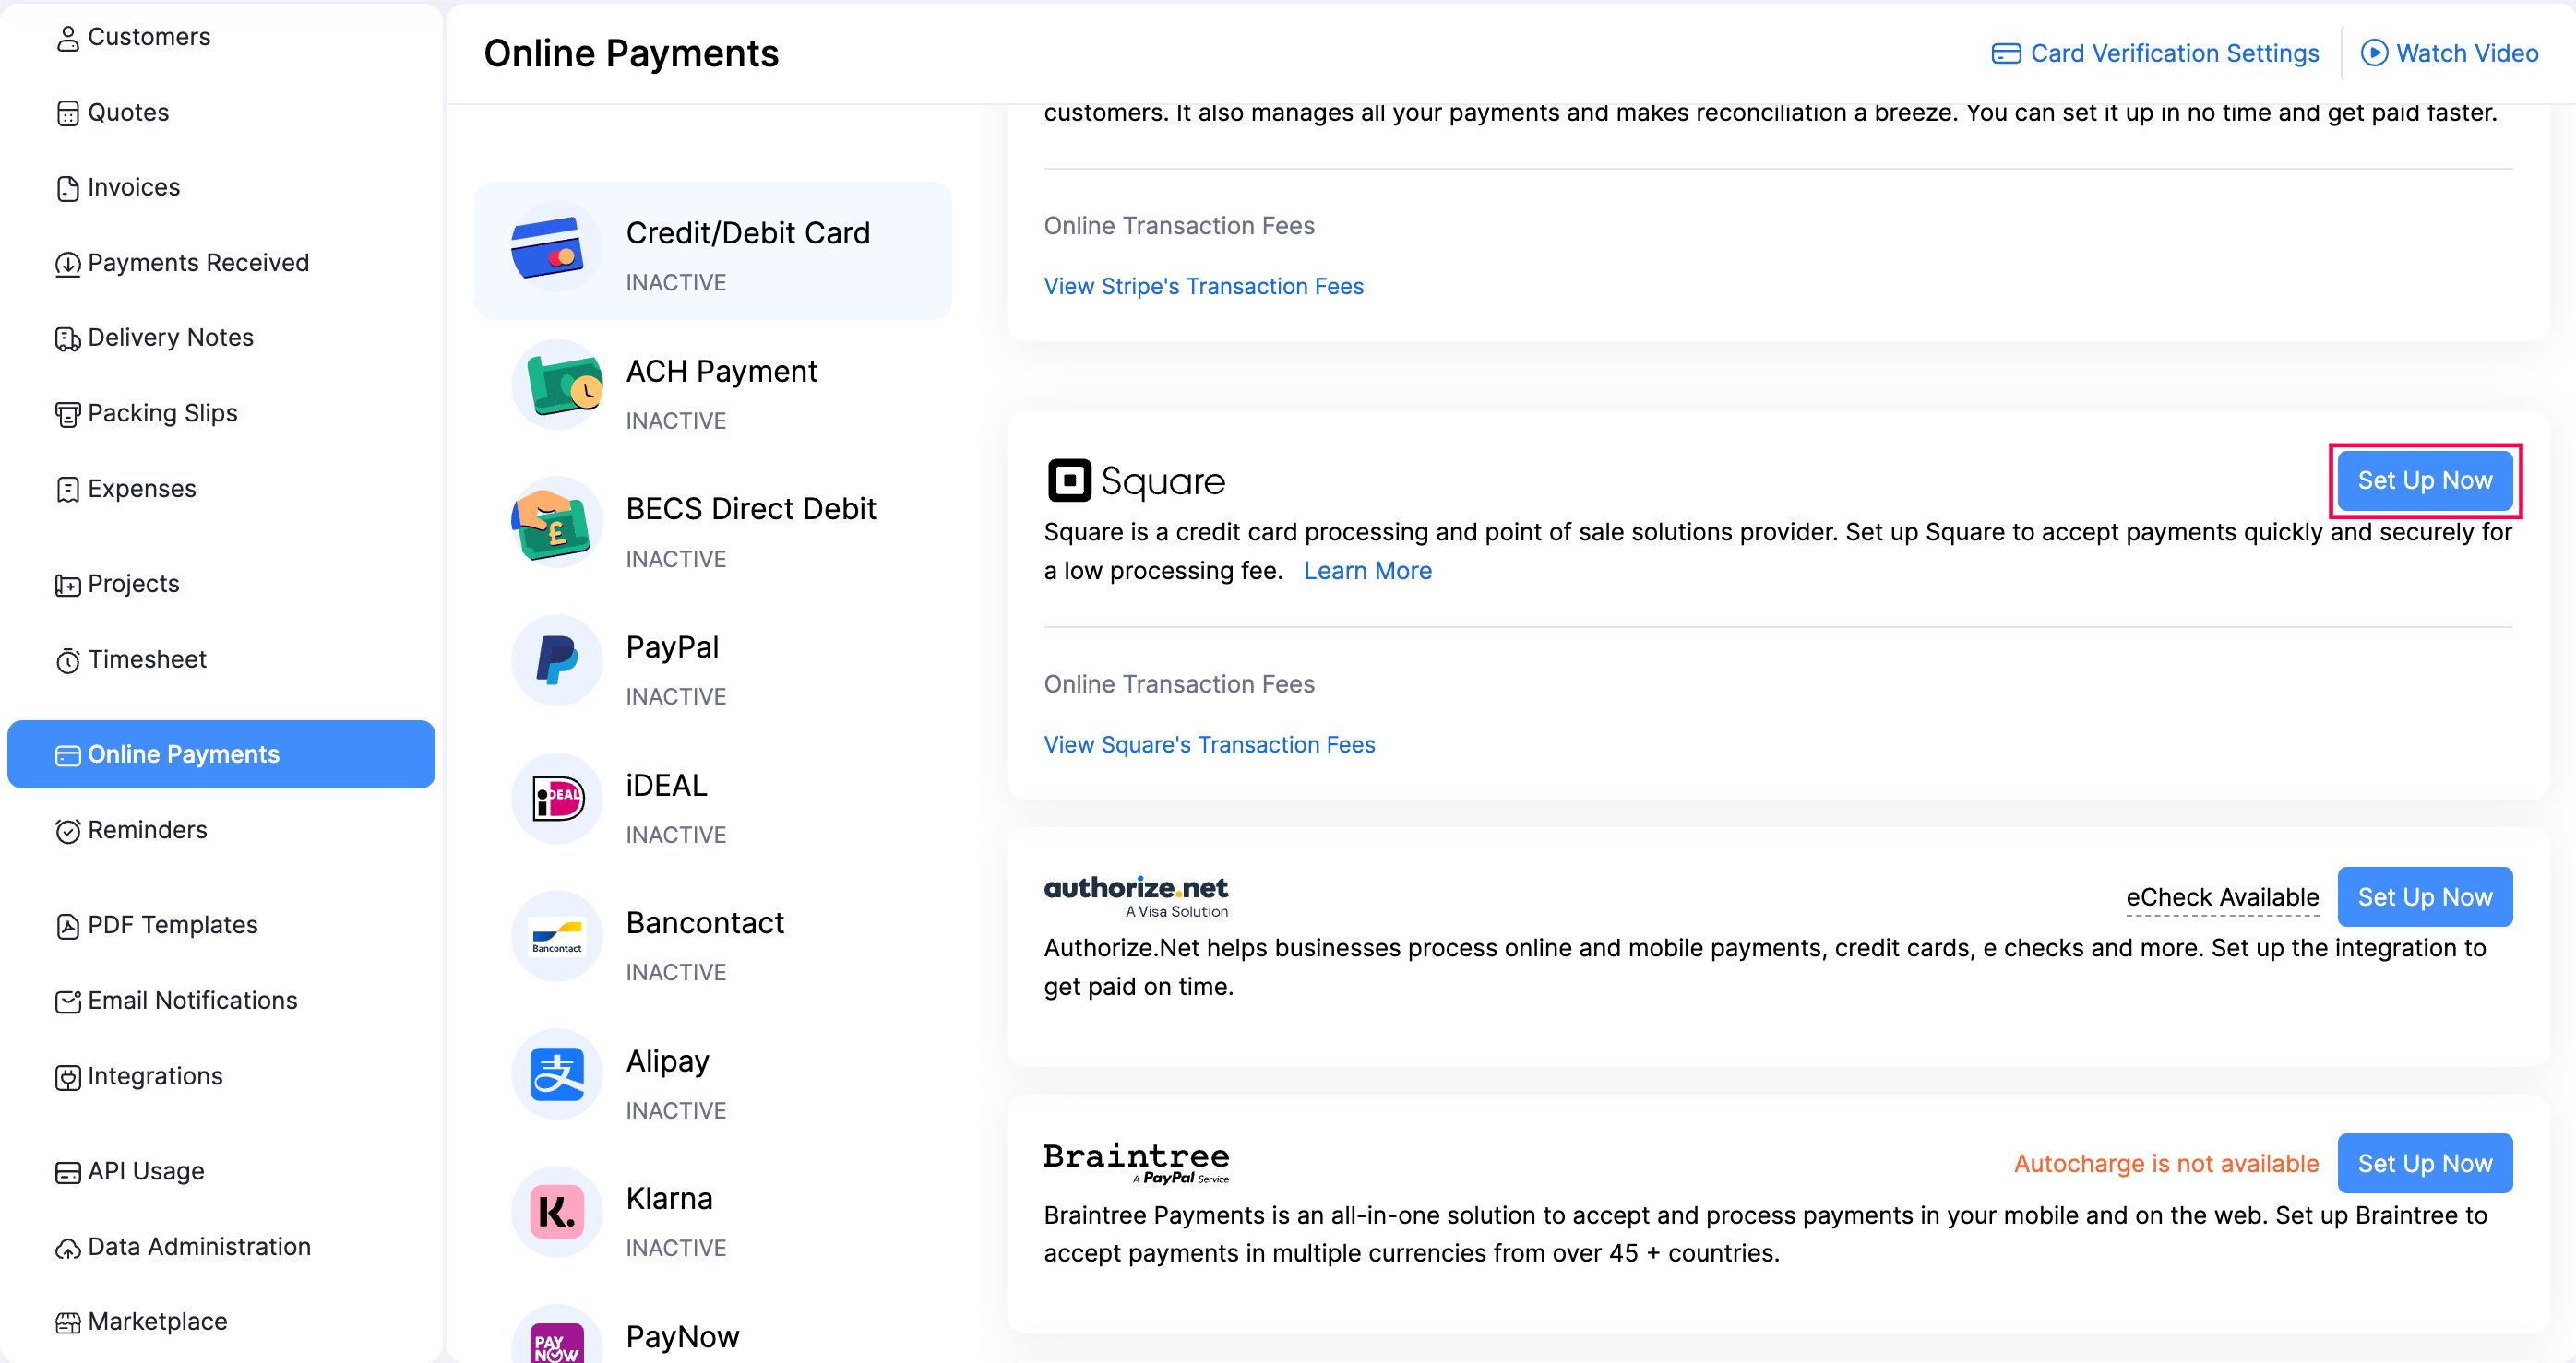
Task: Click the Credit/Debit Card icon
Action: pos(547,248)
